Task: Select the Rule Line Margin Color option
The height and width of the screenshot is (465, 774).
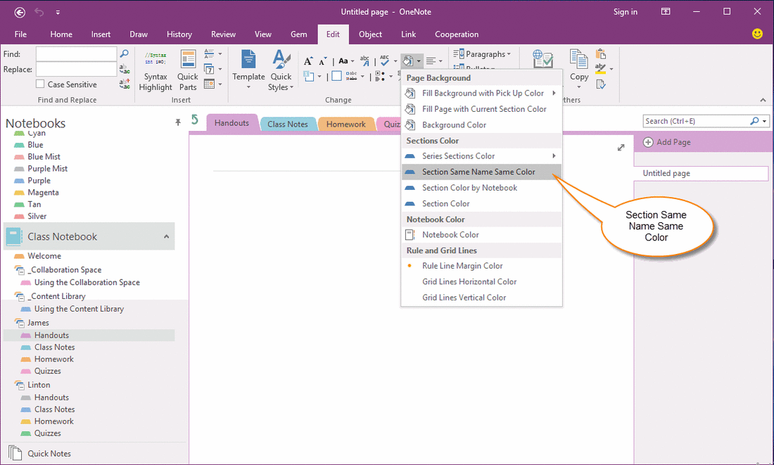Action: [x=481, y=266]
